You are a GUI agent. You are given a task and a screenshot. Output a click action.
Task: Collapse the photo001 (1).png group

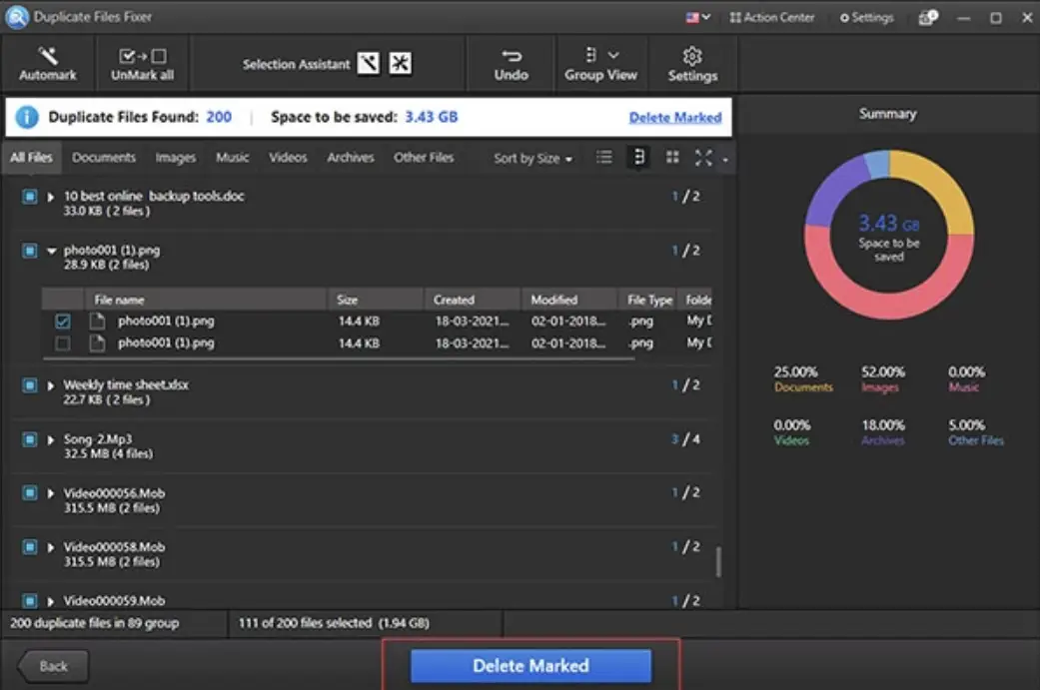click(50, 250)
